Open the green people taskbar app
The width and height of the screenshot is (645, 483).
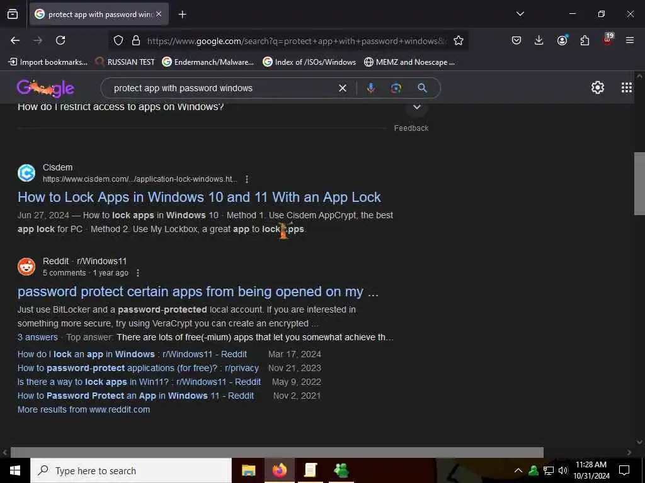pyautogui.click(x=341, y=470)
